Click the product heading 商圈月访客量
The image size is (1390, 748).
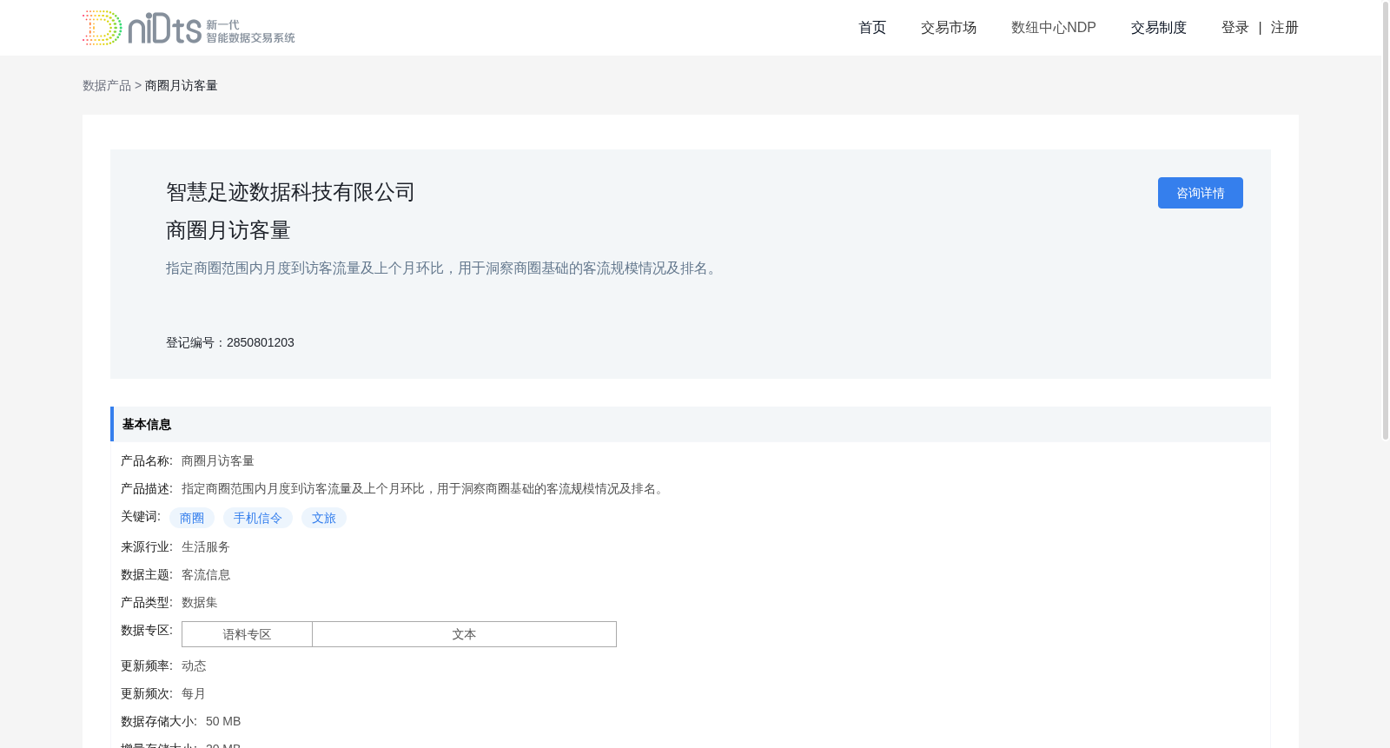tap(228, 230)
